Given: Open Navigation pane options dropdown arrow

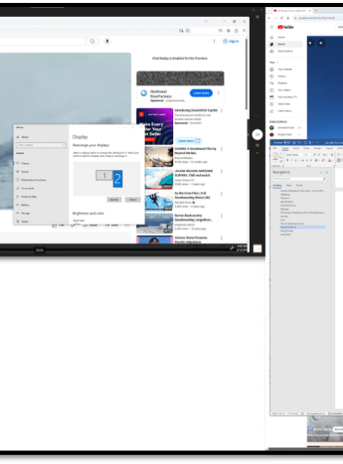Looking at the screenshot, I should (x=321, y=172).
